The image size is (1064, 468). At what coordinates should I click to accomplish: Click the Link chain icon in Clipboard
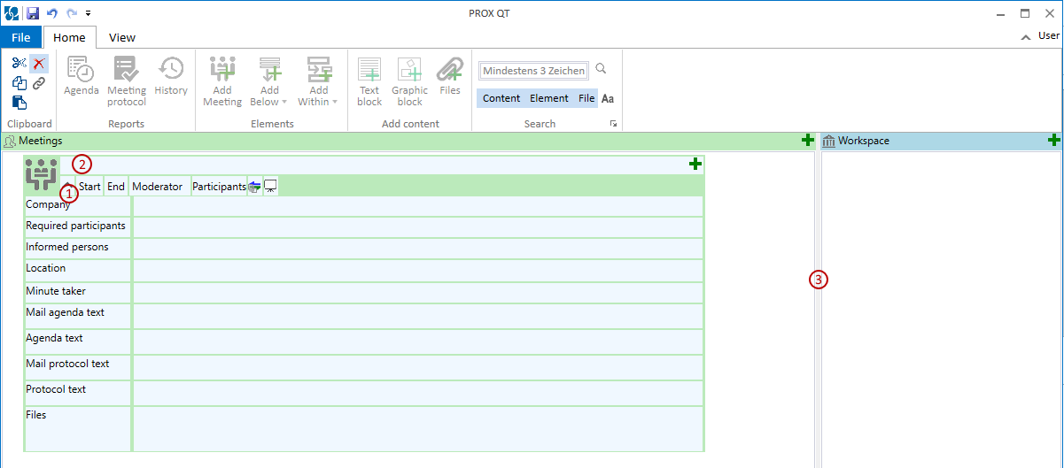pyautogui.click(x=39, y=83)
